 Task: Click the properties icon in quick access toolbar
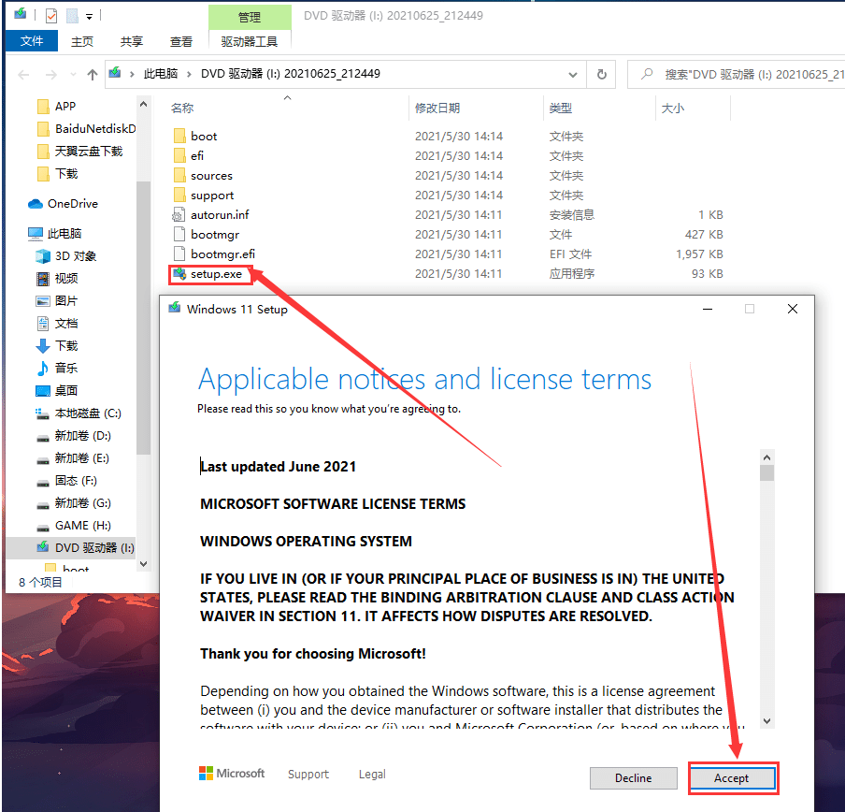click(x=51, y=16)
